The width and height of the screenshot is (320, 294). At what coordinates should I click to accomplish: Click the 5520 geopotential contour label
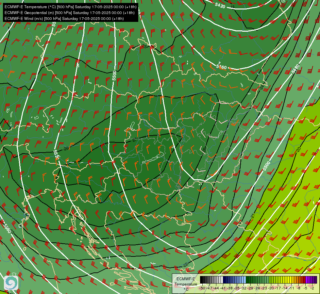(x=56, y=155)
